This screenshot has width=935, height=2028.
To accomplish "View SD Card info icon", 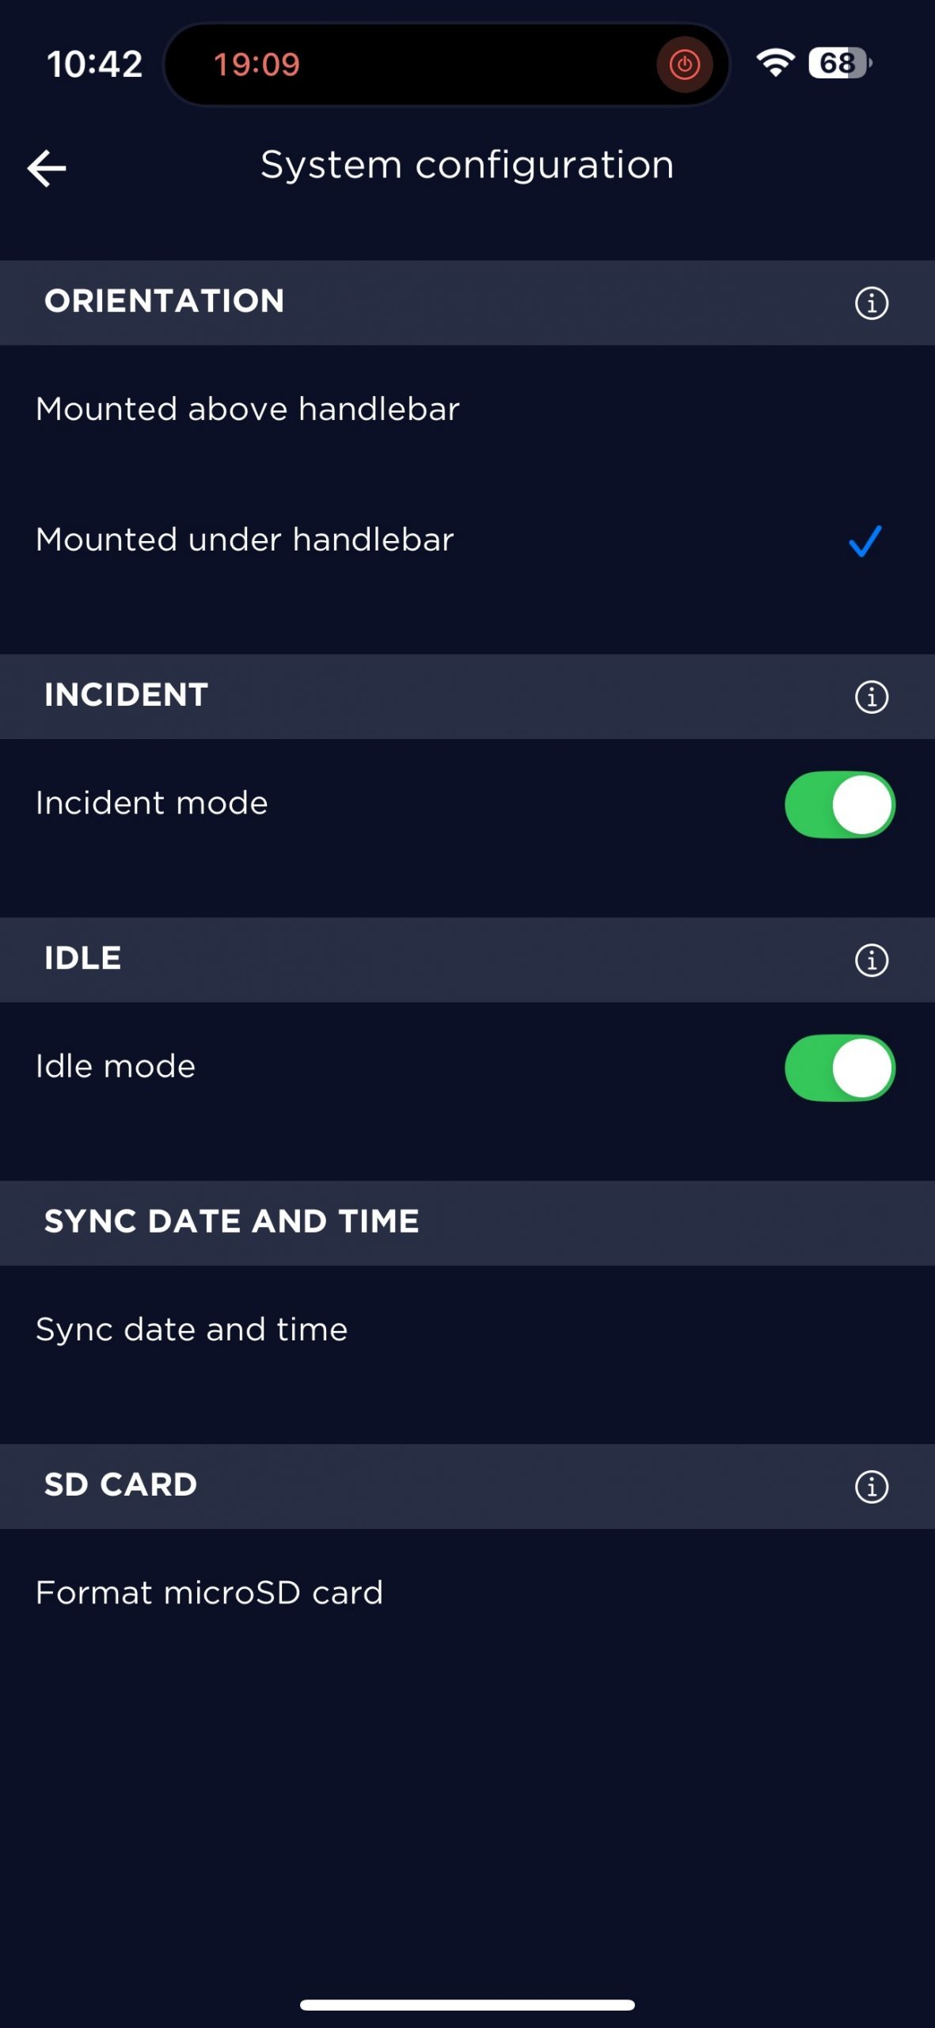I will pyautogui.click(x=871, y=1486).
